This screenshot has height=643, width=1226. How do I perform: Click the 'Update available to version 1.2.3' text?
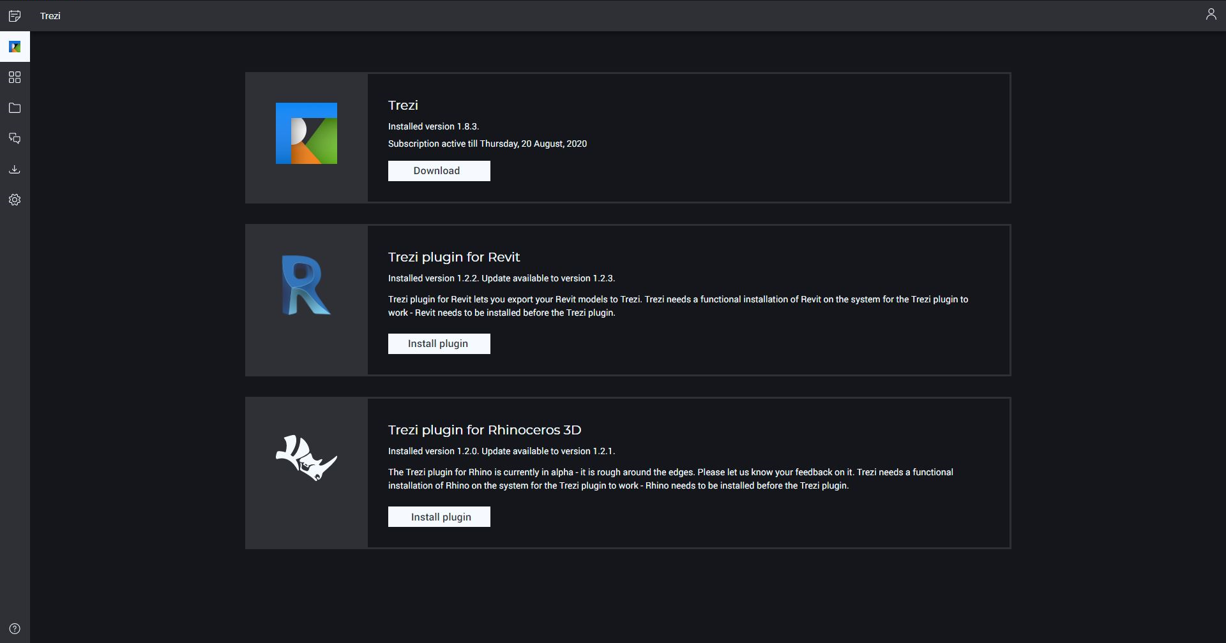(x=548, y=278)
